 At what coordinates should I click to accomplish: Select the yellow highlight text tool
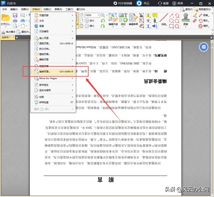(148, 16)
